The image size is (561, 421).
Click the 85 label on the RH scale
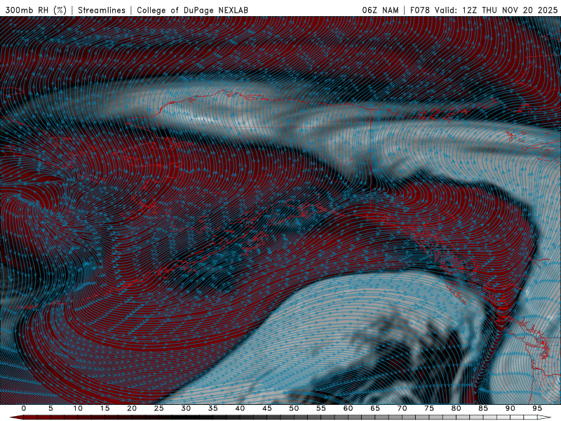[x=483, y=408]
